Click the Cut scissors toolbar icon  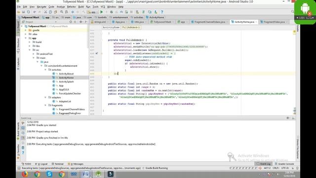[45, 12]
